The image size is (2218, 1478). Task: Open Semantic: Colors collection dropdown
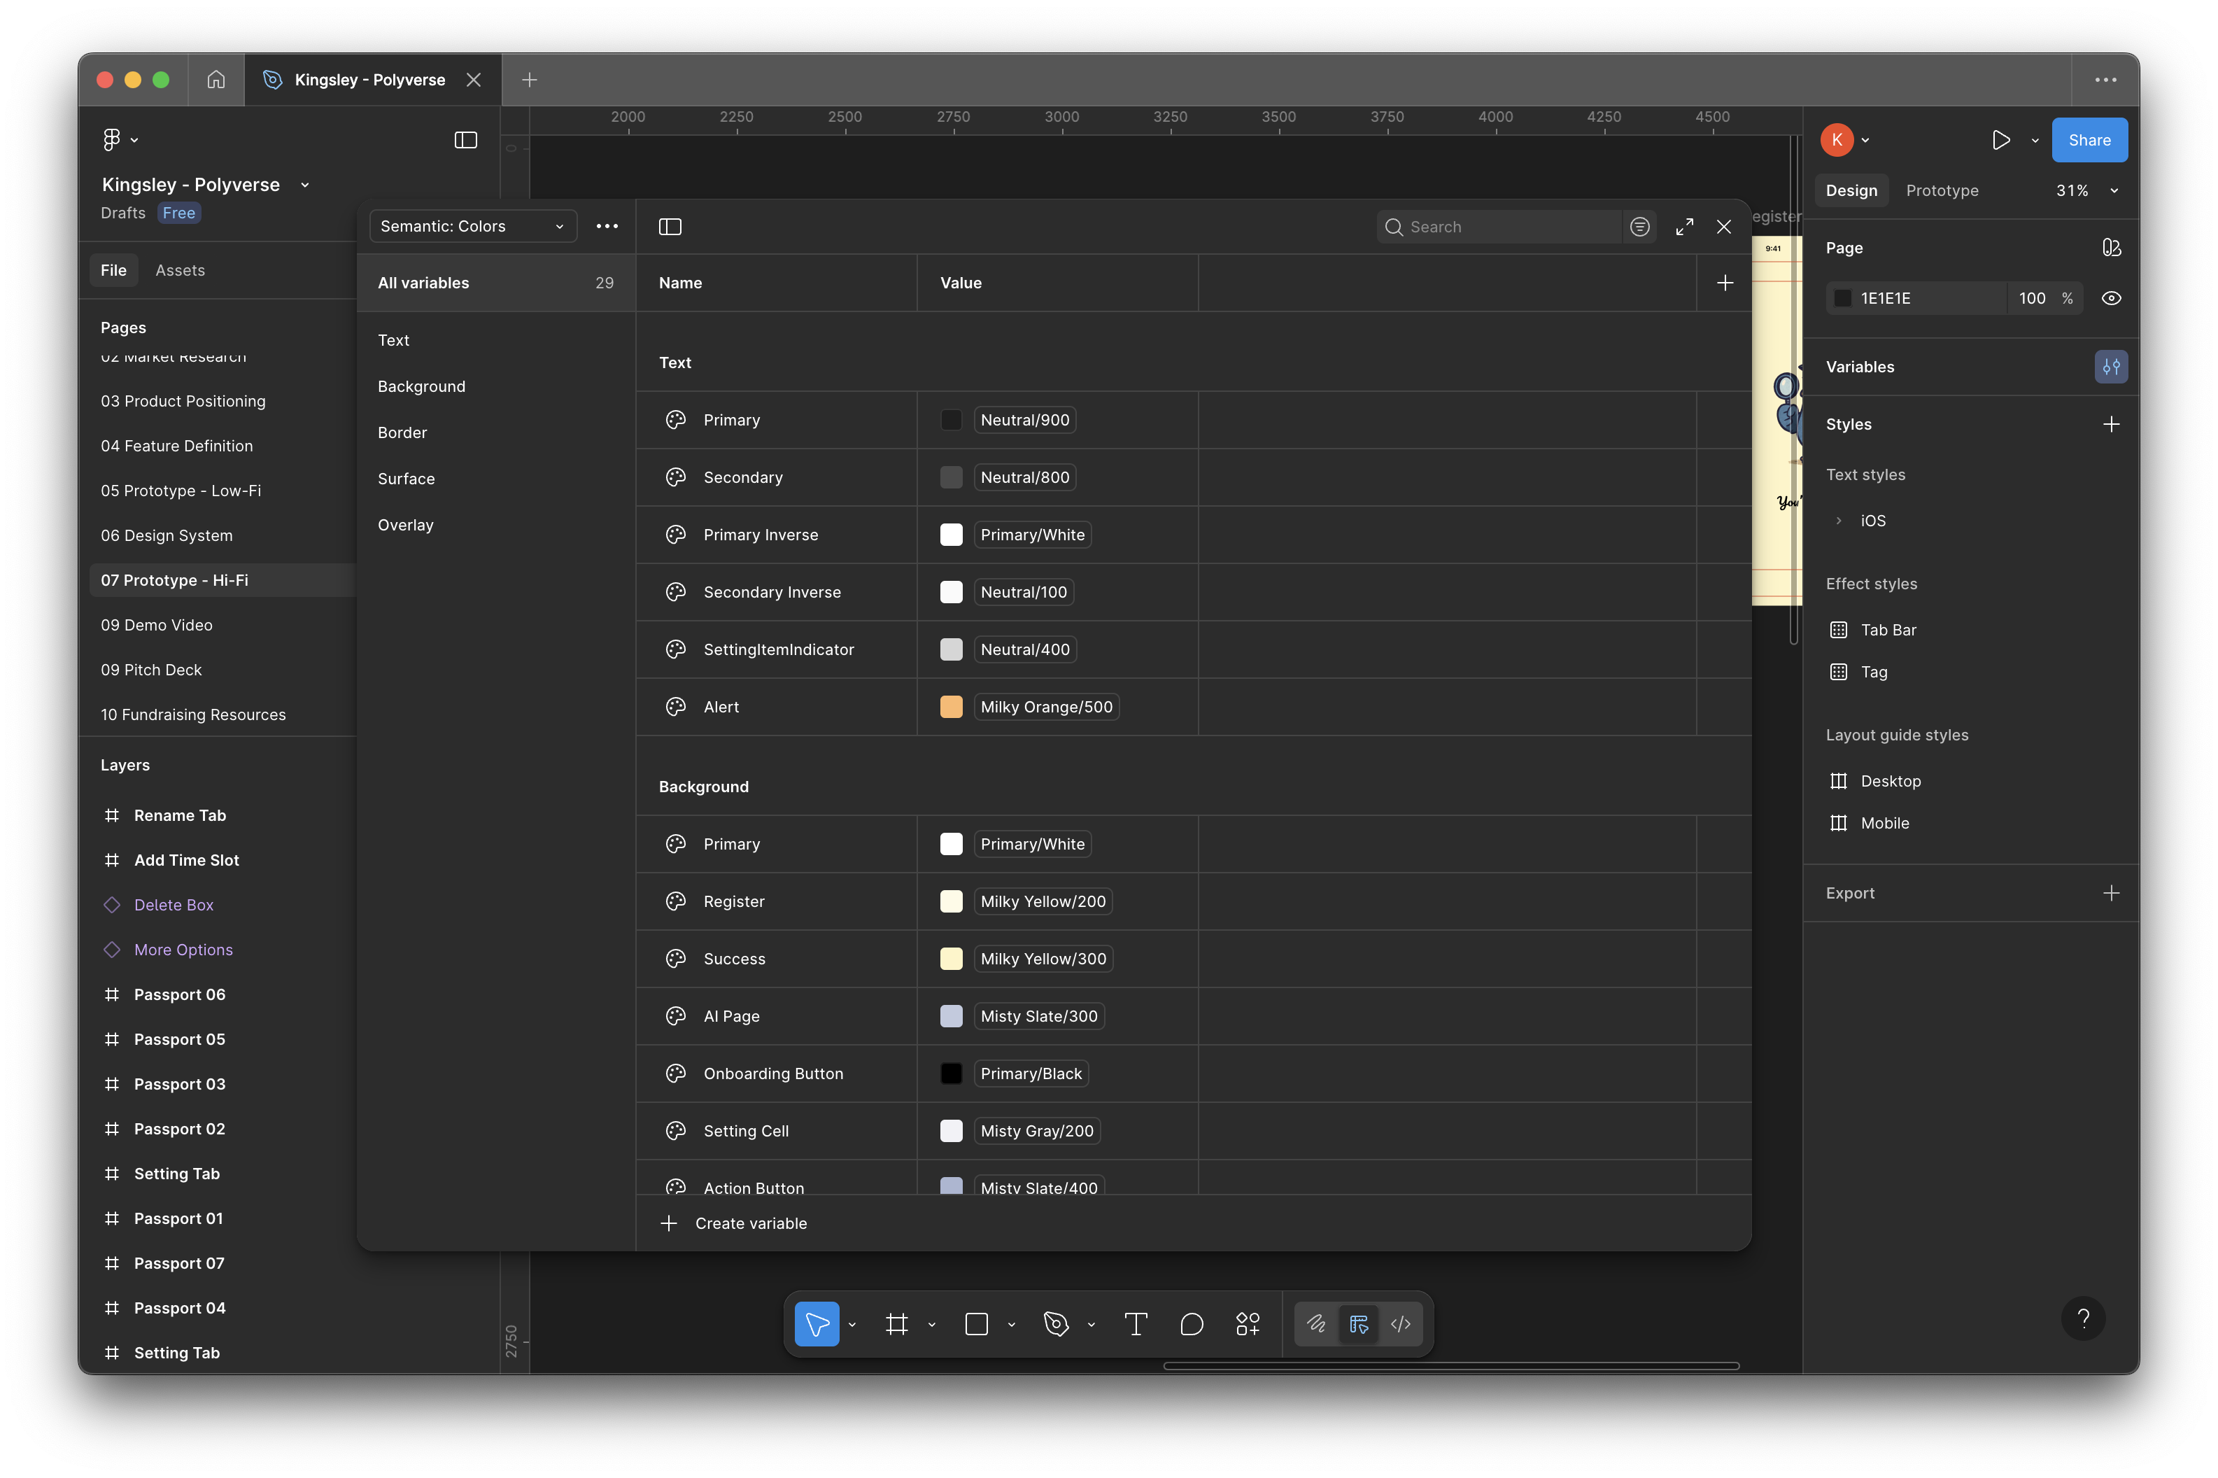pyautogui.click(x=472, y=226)
